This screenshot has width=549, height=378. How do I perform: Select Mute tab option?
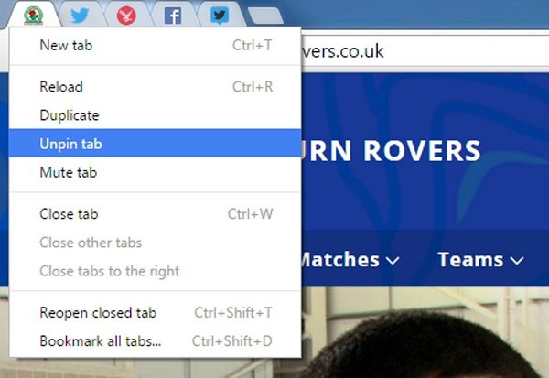point(155,172)
